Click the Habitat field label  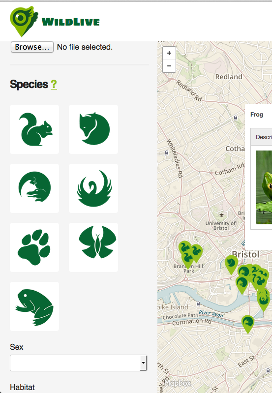click(22, 387)
